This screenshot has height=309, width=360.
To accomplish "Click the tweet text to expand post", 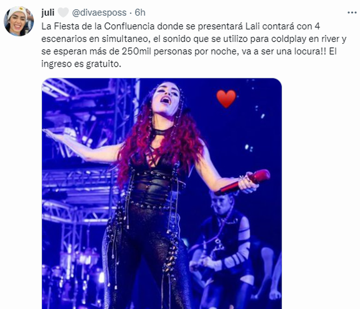I will pos(194,45).
